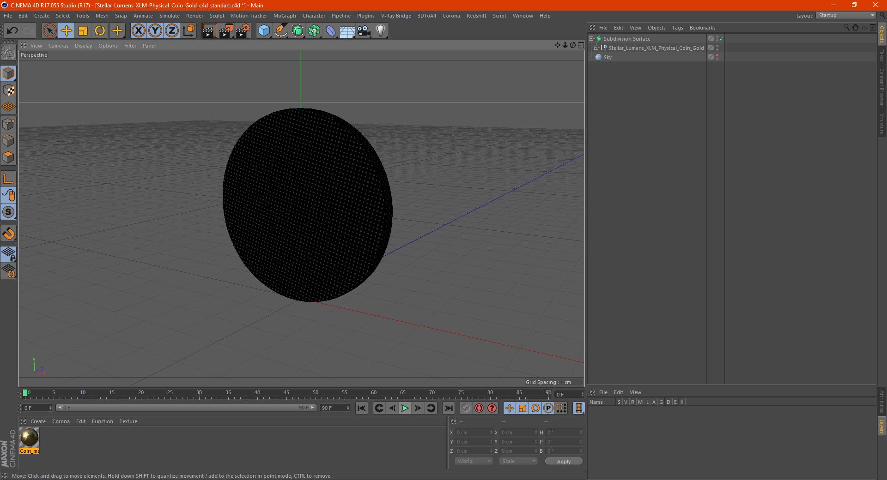Select the Sky object row

point(647,57)
